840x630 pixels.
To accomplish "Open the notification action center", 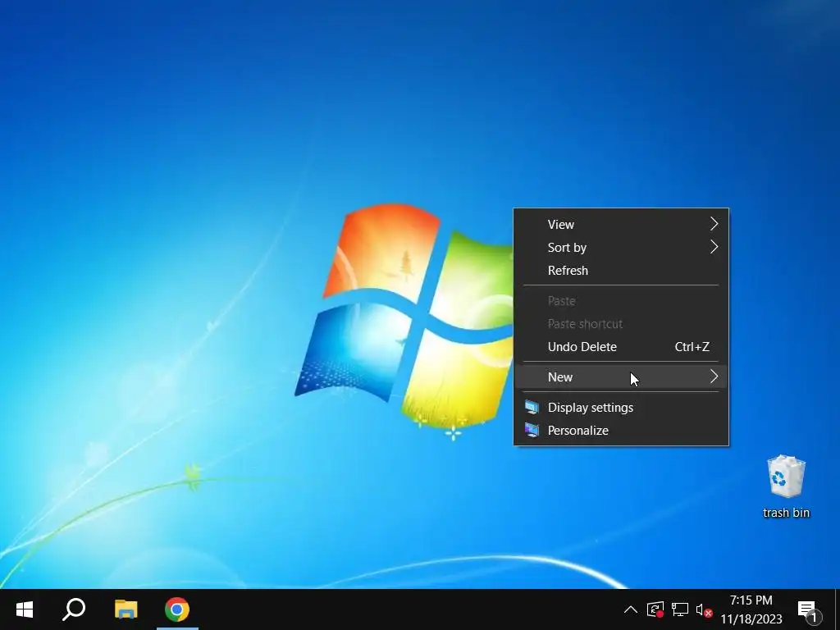I will point(809,609).
